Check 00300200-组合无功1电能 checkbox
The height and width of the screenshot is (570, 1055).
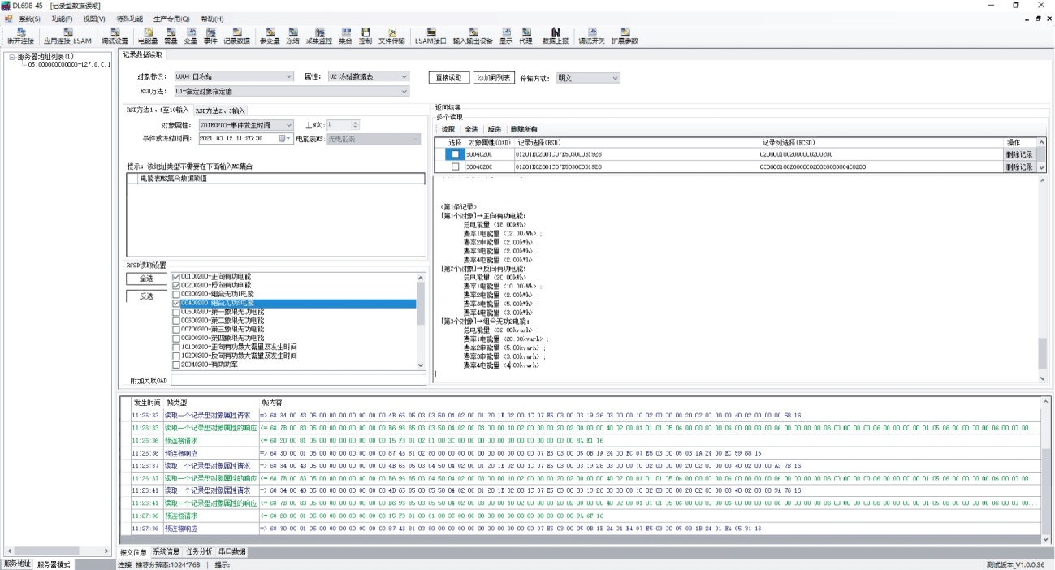(176, 294)
